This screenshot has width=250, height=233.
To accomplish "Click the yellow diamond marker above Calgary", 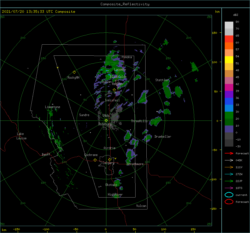I will tap(110, 160).
